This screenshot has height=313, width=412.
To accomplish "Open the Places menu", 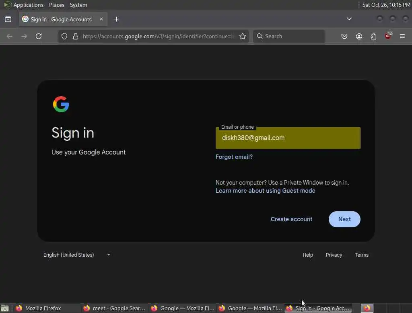I will point(56,5).
